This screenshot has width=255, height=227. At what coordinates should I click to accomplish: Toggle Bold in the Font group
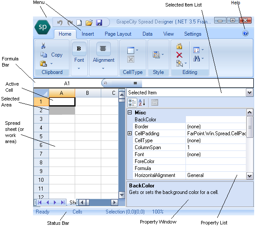(x=79, y=49)
